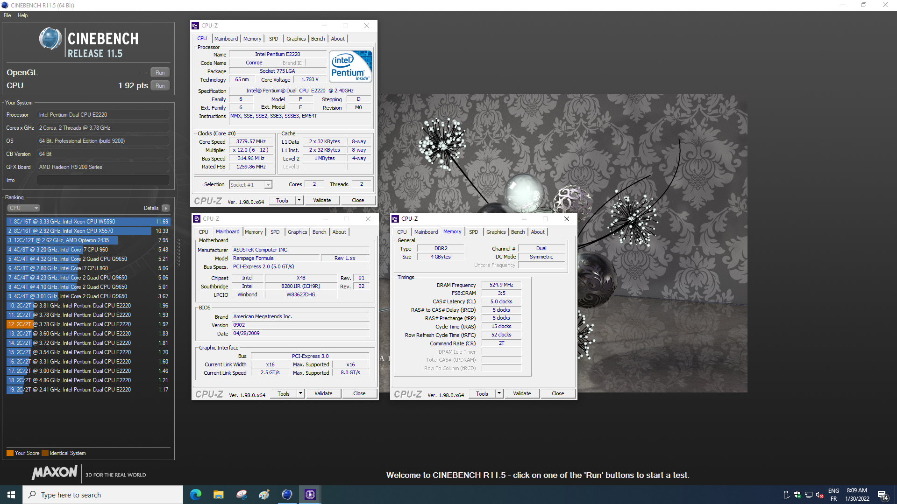The width and height of the screenshot is (897, 504).
Task: Click the network tray icon
Action: [808, 495]
